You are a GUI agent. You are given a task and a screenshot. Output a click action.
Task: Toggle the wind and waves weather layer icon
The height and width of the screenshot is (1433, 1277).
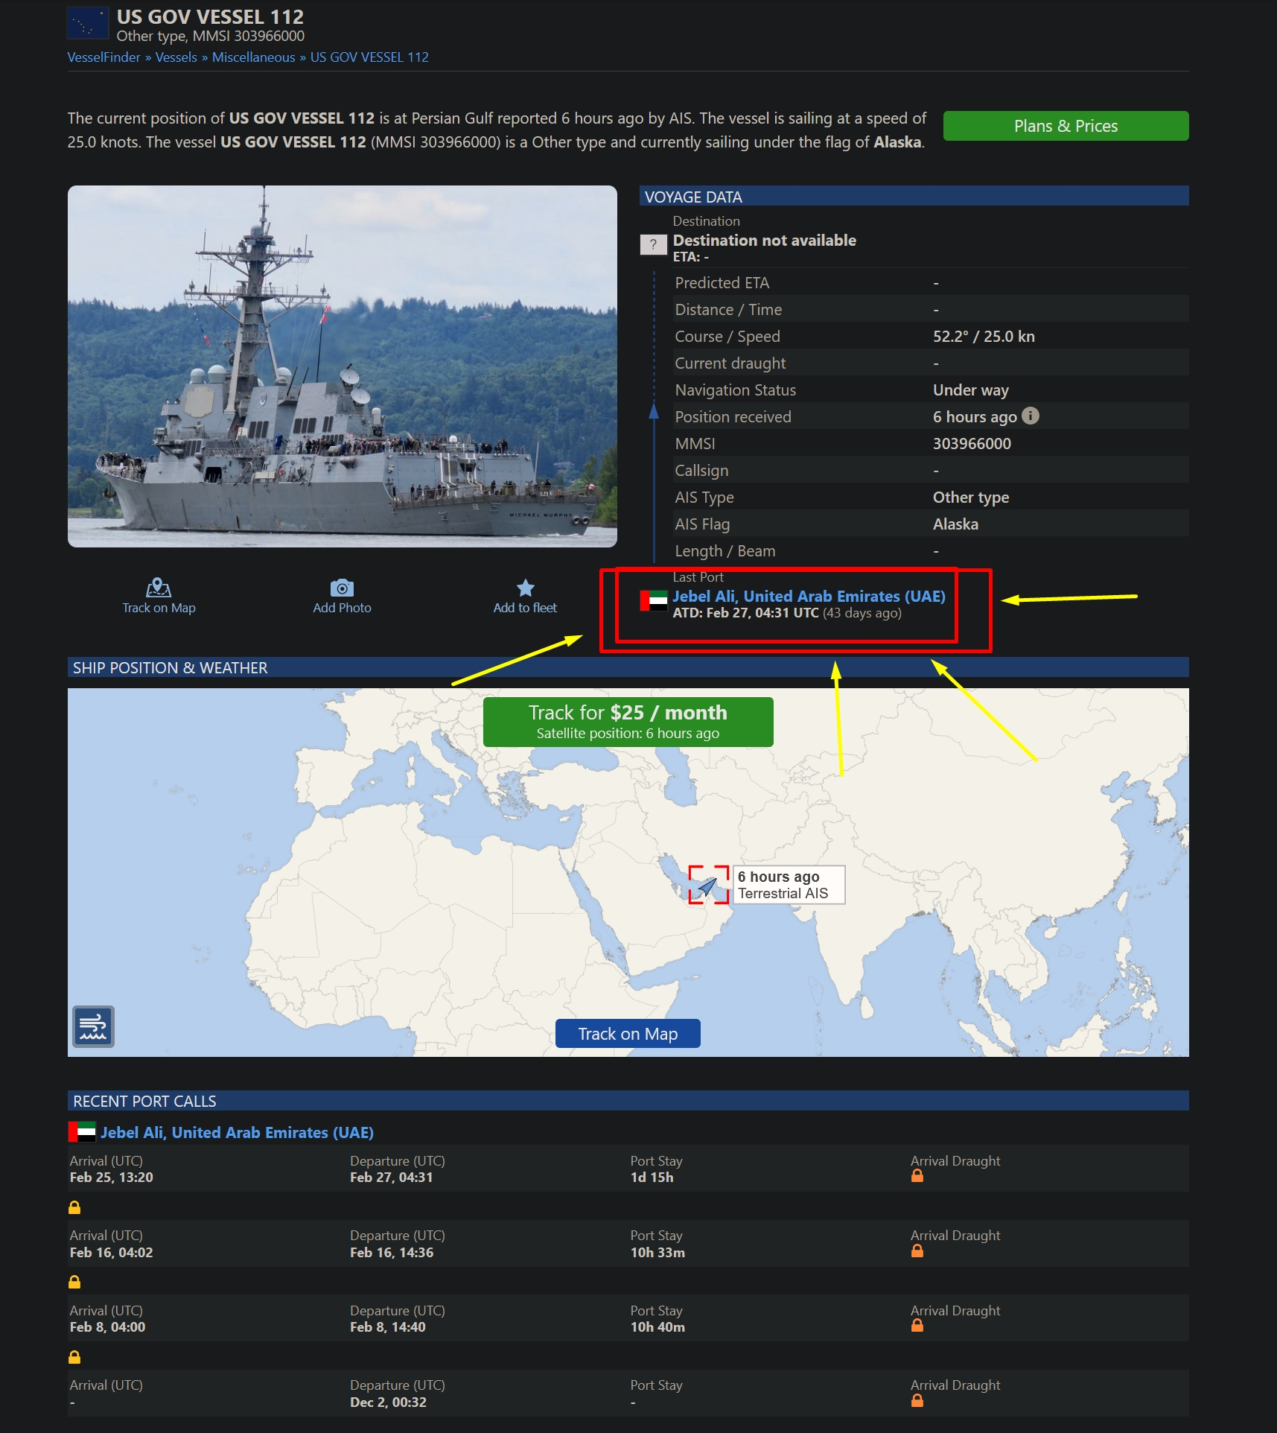(93, 1026)
